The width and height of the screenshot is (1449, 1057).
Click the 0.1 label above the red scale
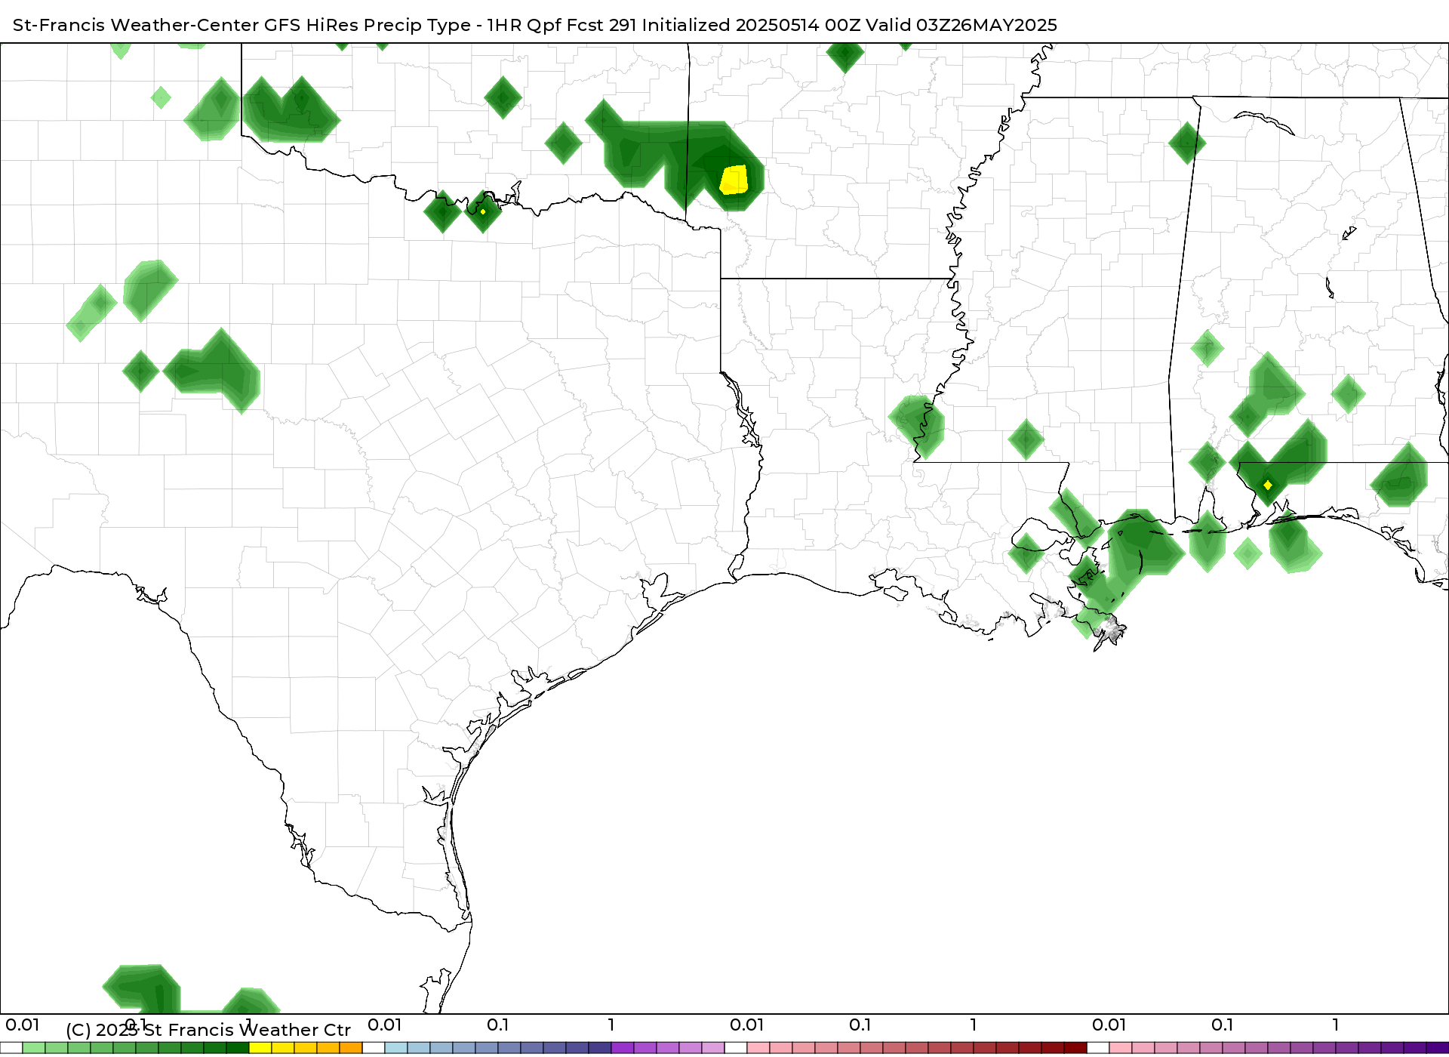point(860,1025)
